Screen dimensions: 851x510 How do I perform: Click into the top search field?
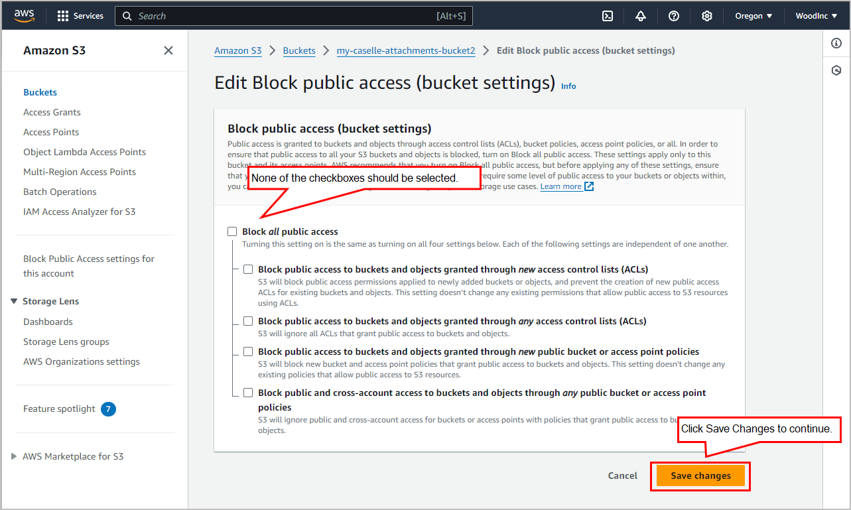[x=293, y=16]
